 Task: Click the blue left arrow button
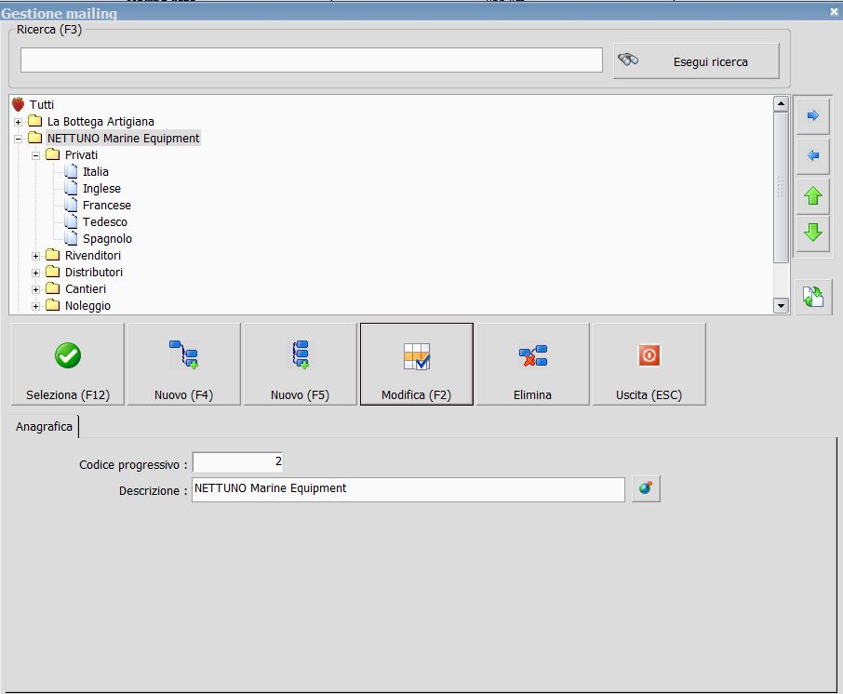click(813, 156)
